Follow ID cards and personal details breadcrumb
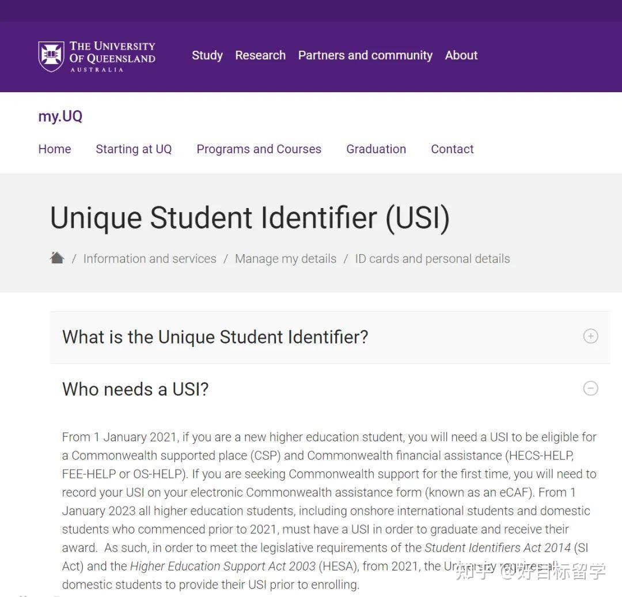 (x=432, y=259)
